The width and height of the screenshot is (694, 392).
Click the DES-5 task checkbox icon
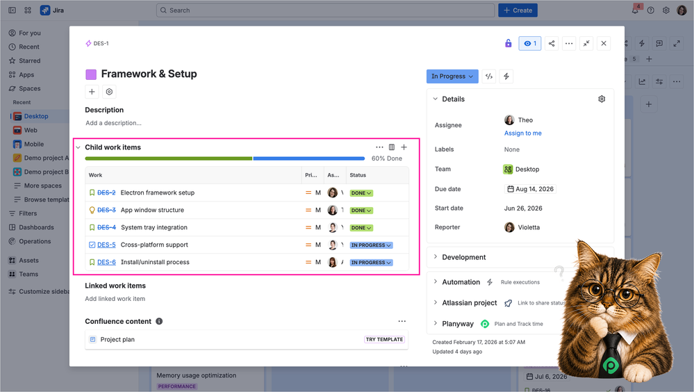pyautogui.click(x=92, y=245)
